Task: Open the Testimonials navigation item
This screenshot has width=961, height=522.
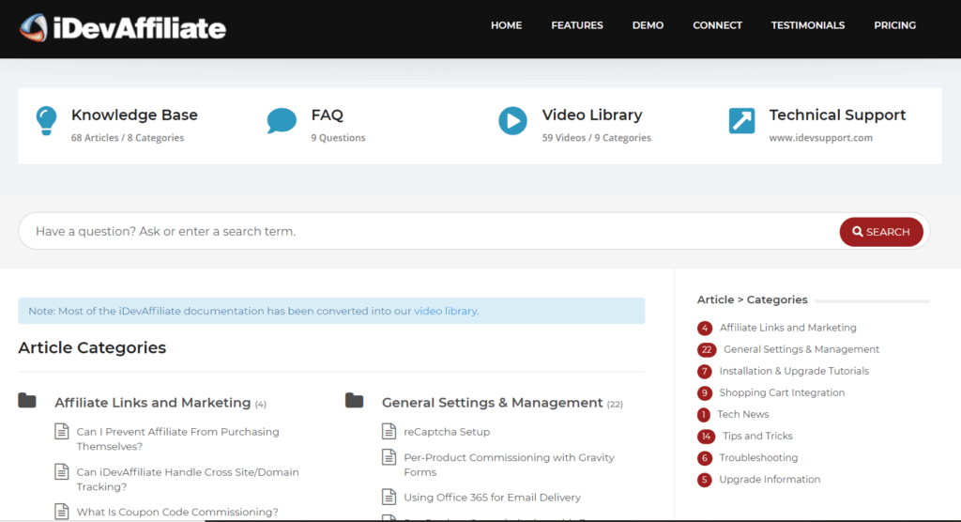Action: coord(807,25)
